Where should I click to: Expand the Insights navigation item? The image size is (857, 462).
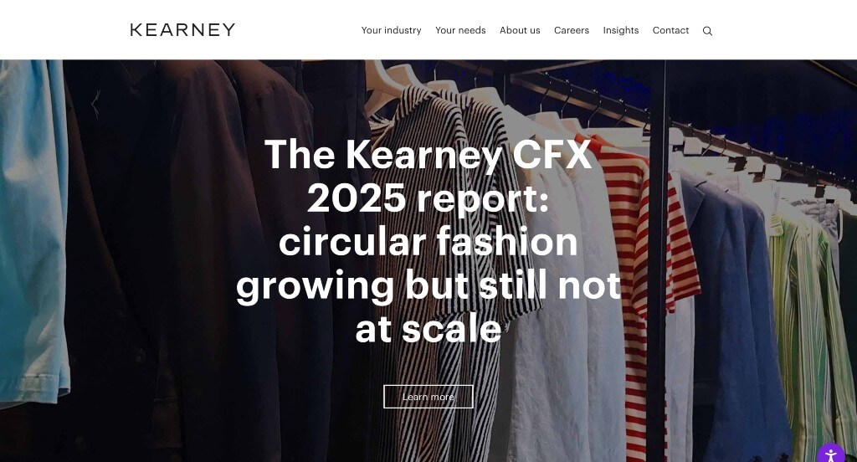[621, 31]
